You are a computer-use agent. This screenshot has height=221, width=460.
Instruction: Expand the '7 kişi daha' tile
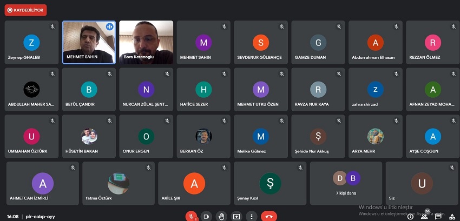345,183
